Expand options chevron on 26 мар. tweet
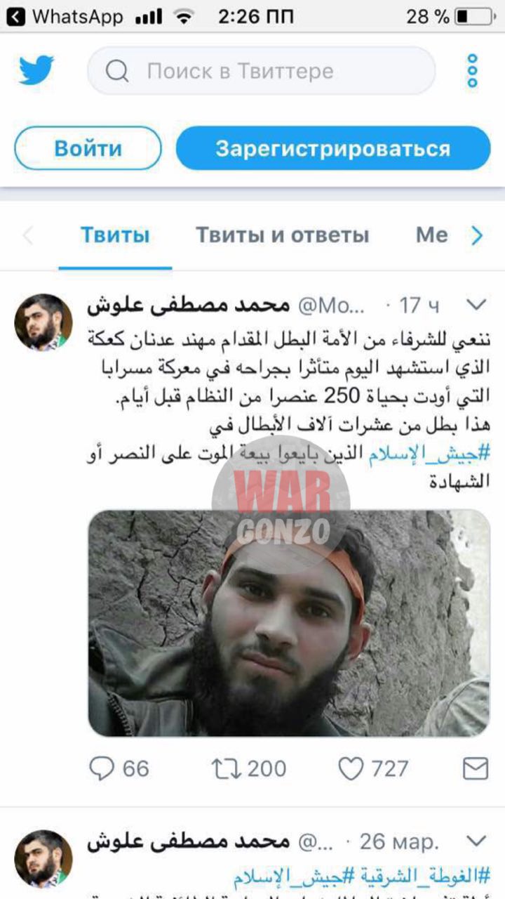 [477, 841]
